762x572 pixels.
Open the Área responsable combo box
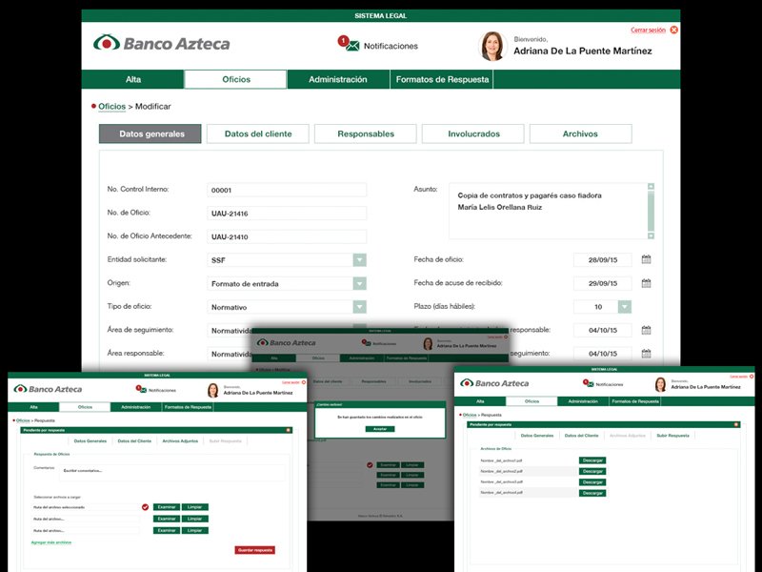(230, 354)
